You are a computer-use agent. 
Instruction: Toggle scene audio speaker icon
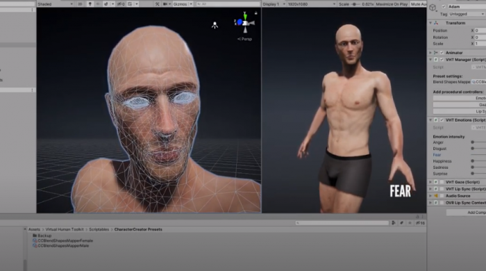(98, 4)
